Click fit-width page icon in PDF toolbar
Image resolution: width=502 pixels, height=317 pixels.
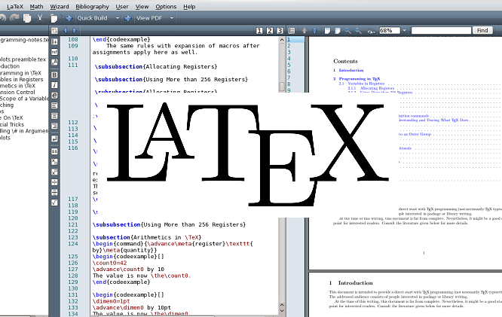pos(327,31)
